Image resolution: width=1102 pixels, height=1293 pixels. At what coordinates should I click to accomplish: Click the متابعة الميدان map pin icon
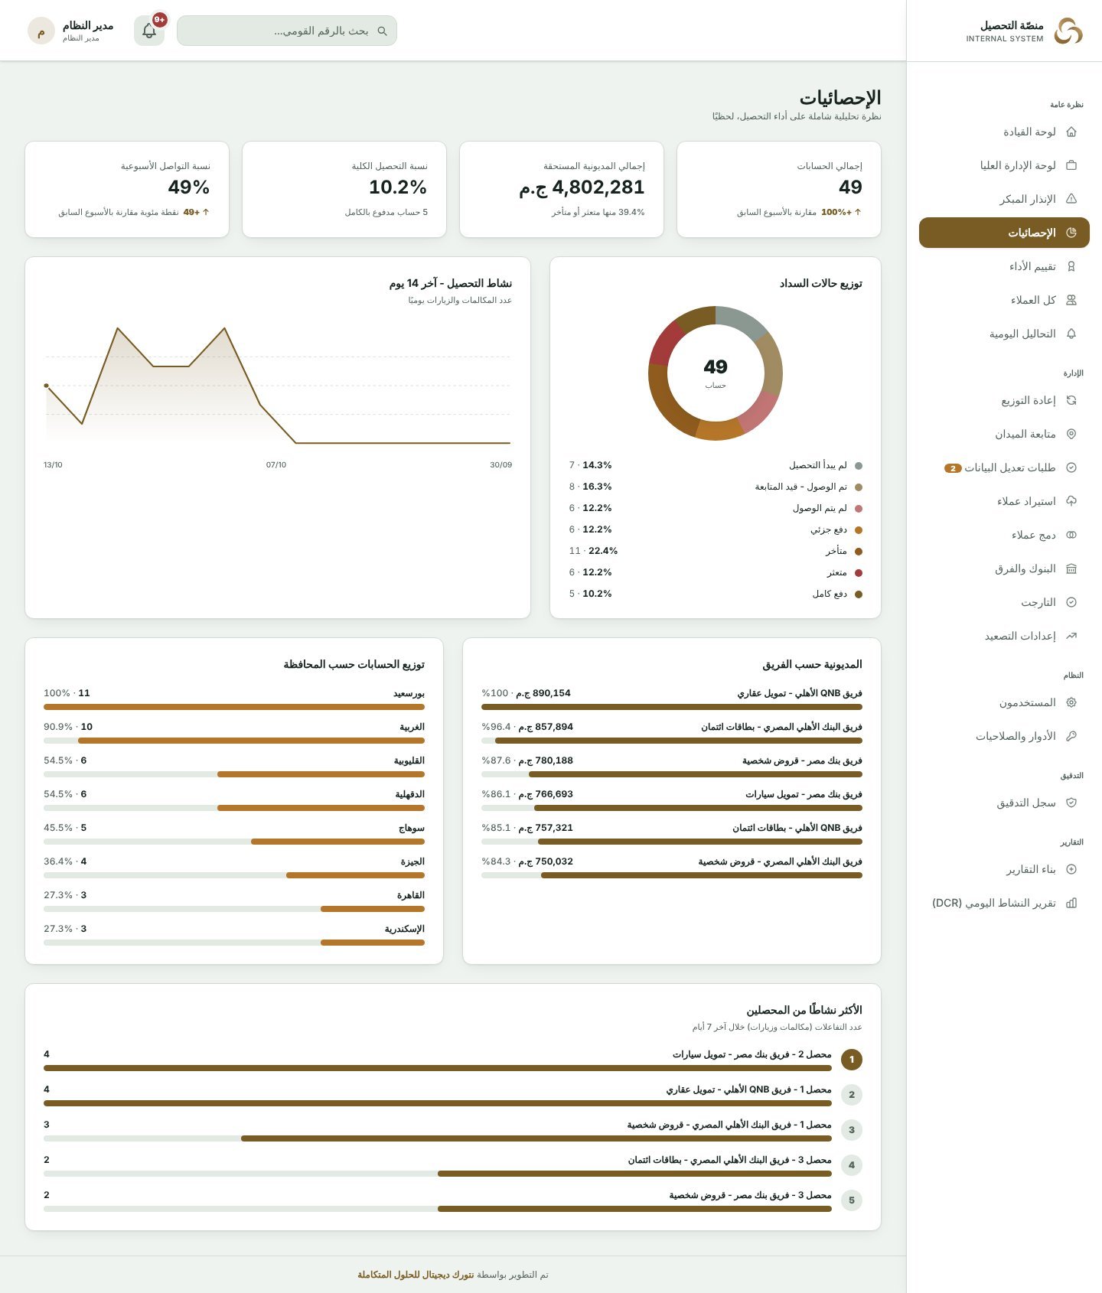pos(1071,434)
